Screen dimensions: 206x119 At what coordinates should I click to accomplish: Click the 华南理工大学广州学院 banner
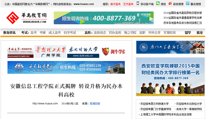[x=50, y=51]
